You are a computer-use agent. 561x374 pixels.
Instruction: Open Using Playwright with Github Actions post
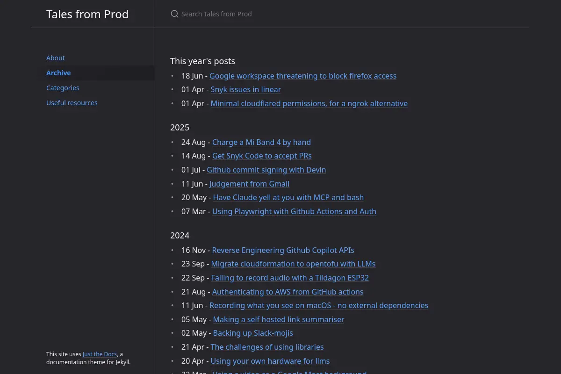click(294, 211)
